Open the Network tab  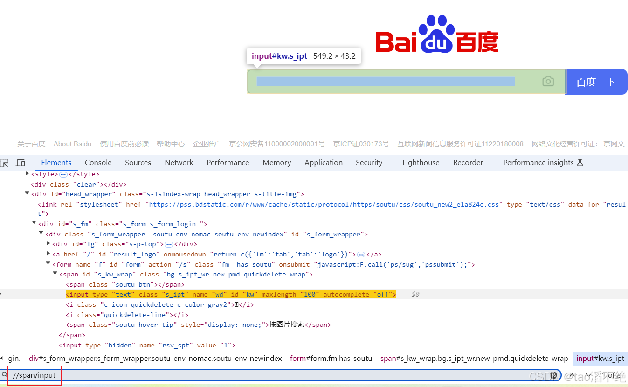click(x=179, y=163)
